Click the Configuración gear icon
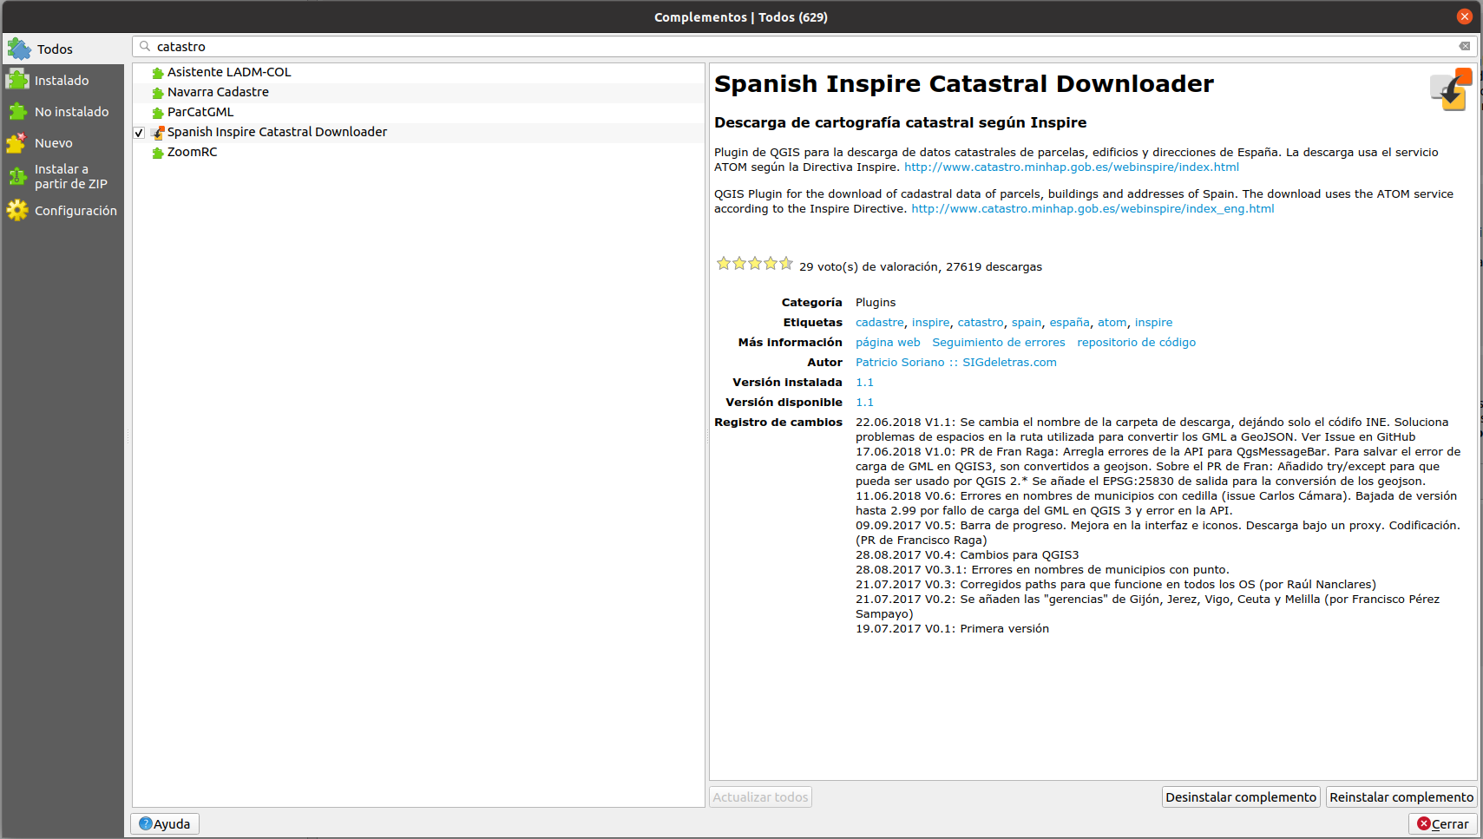Viewport: 1483px width, 839px height. pos(17,210)
